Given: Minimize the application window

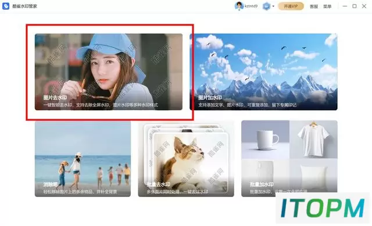Looking at the screenshot, I should click(x=345, y=6).
